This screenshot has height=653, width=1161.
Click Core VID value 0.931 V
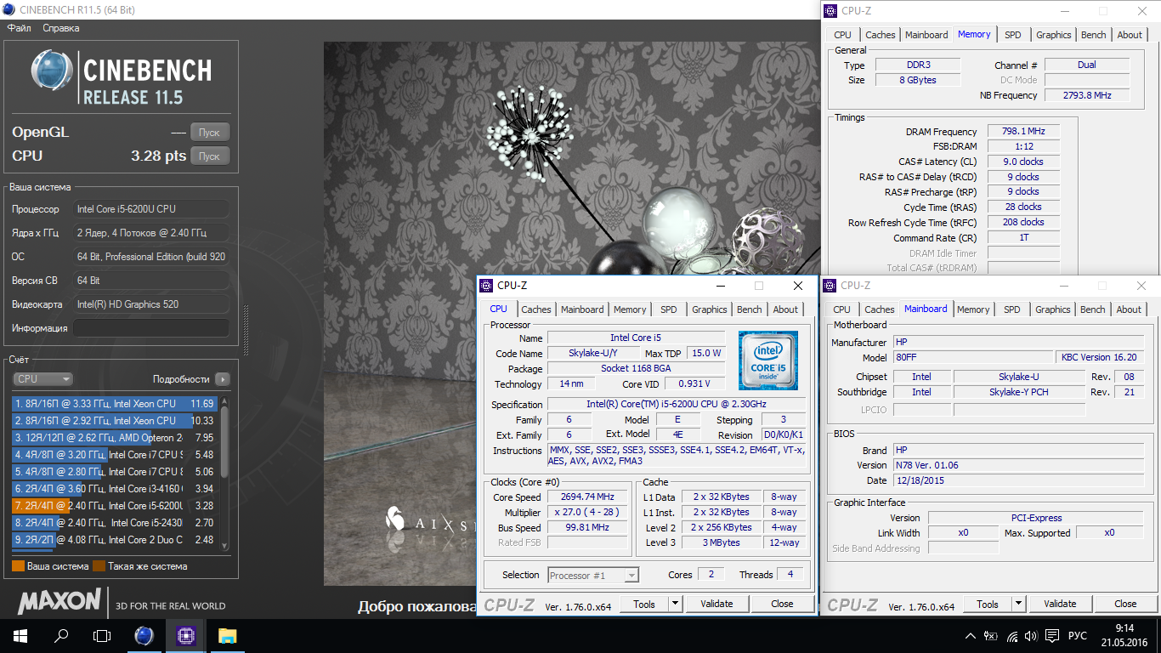tap(694, 383)
